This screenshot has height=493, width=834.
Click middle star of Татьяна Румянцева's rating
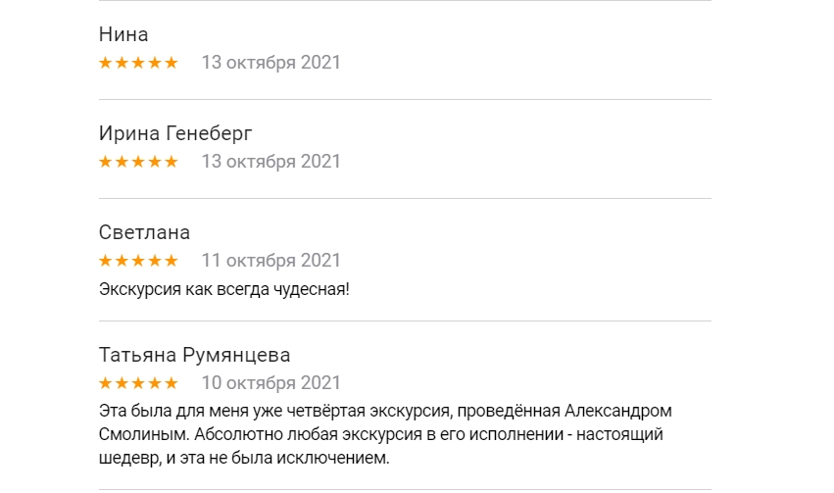(x=138, y=382)
